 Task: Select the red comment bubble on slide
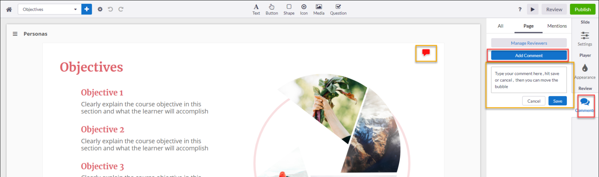click(x=426, y=53)
